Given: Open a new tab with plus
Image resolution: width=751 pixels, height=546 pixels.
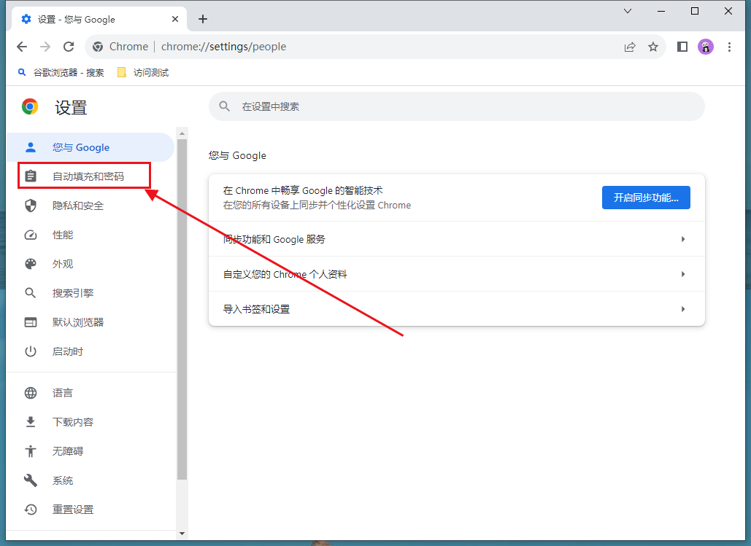Looking at the screenshot, I should coord(203,19).
